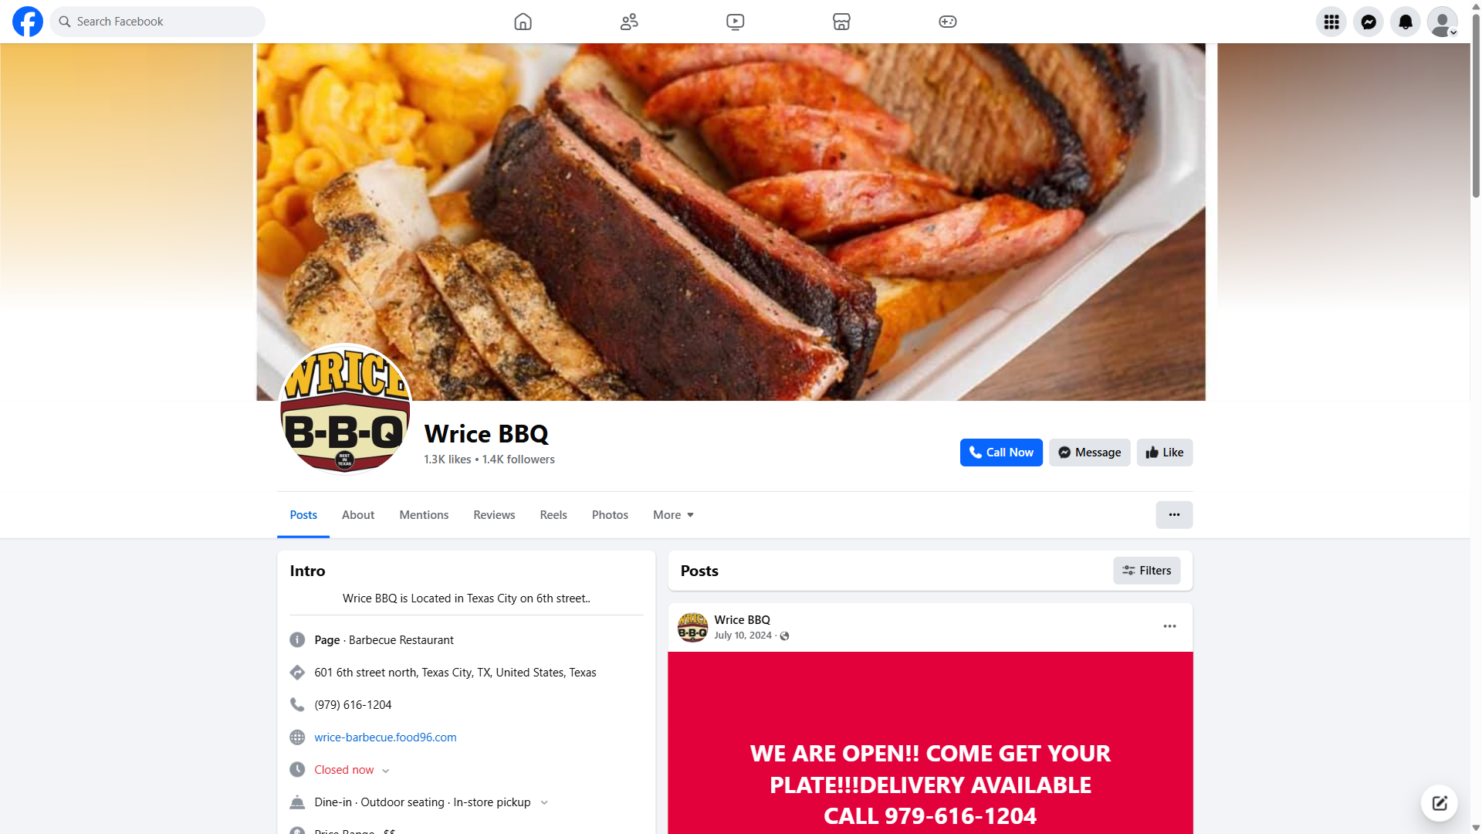This screenshot has height=834, width=1482.
Task: Open the Messenger icon
Action: tap(1369, 22)
